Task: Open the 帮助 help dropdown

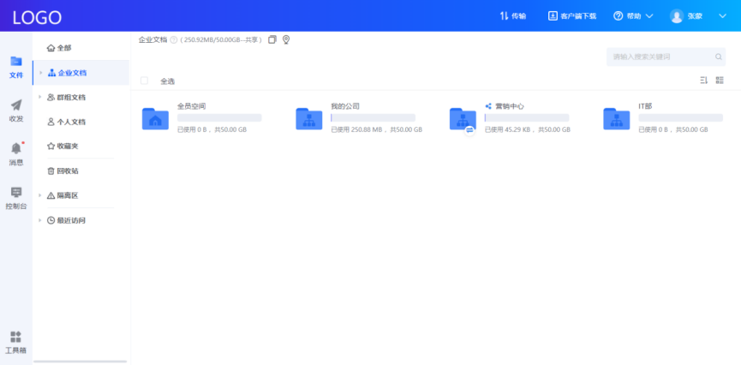Action: click(x=633, y=15)
